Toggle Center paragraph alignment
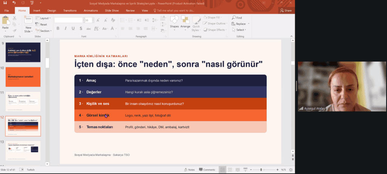The width and height of the screenshot is (387, 174). click(130, 28)
